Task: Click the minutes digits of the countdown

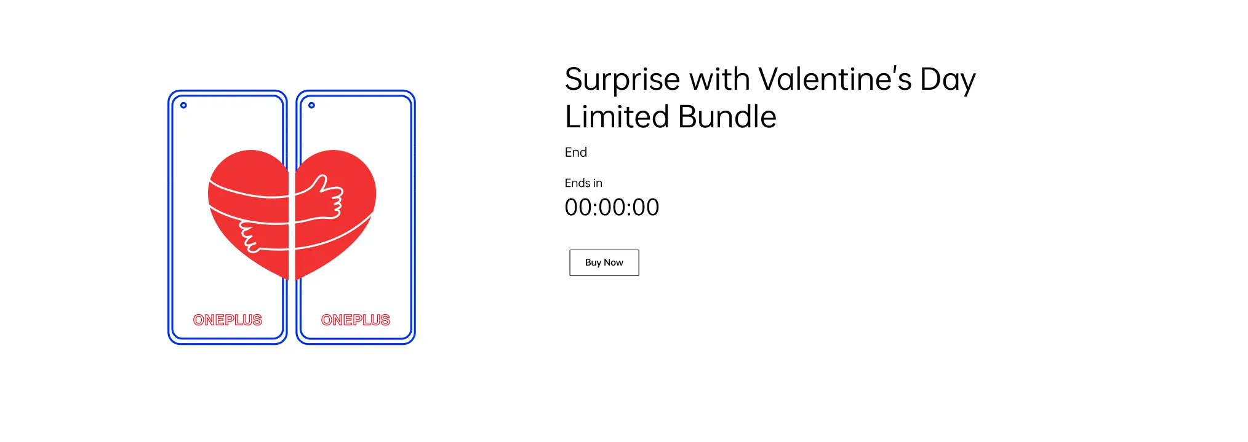Action: tap(612, 208)
